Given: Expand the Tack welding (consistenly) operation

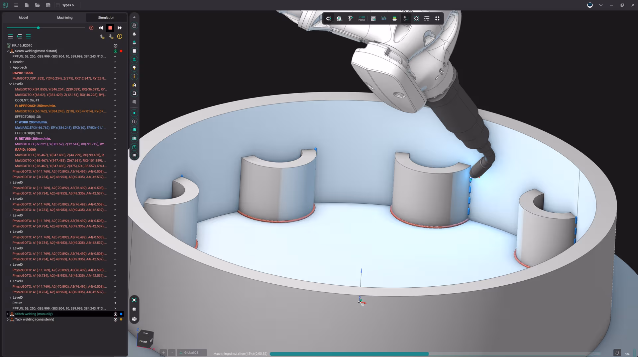Looking at the screenshot, I should point(8,320).
